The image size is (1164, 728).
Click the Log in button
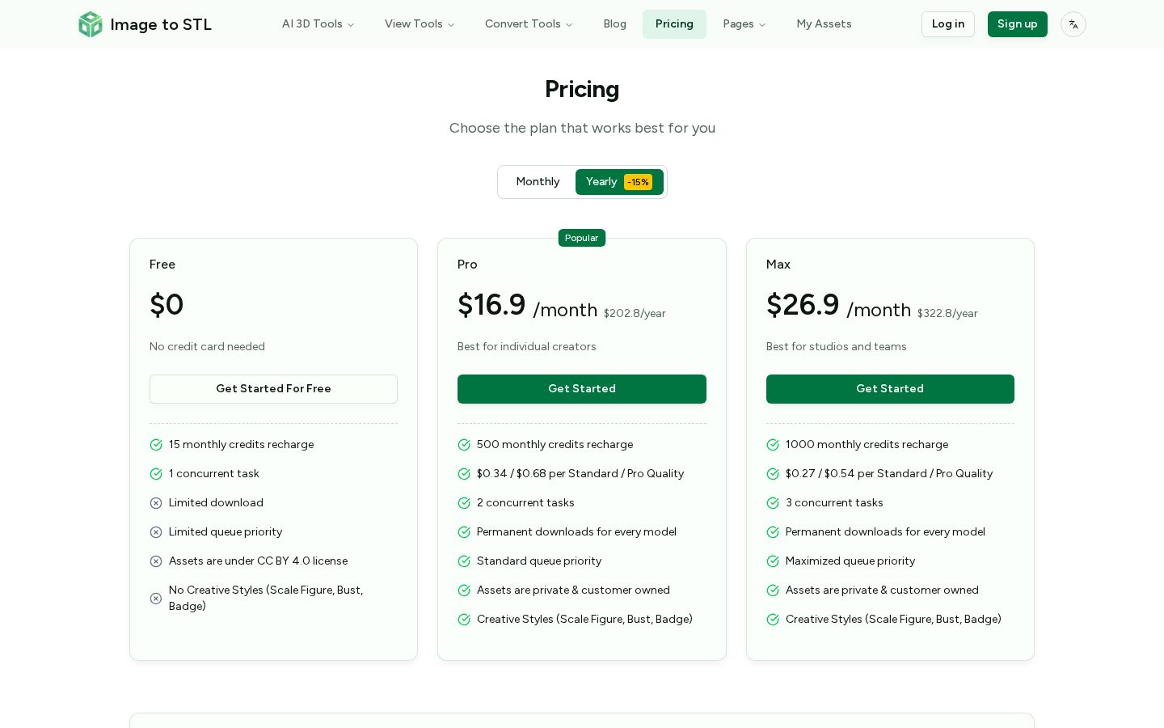[x=948, y=24]
